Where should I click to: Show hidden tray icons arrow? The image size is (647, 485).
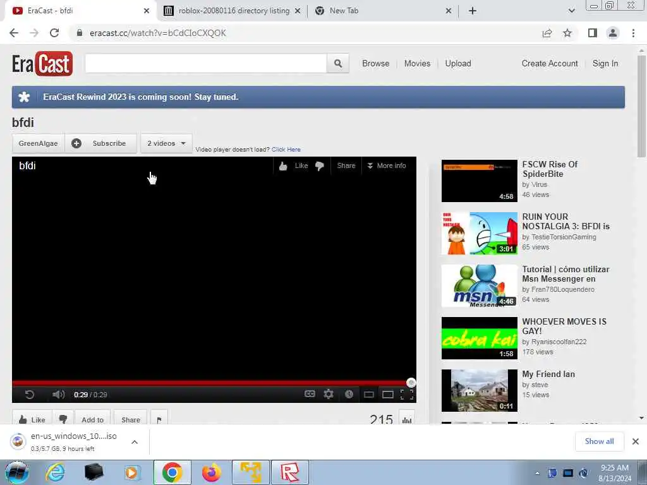tap(538, 473)
